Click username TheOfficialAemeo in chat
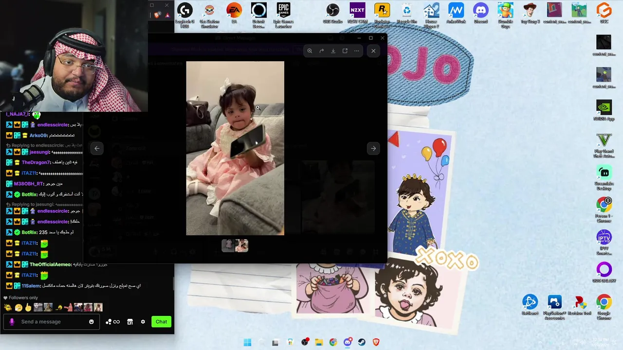The height and width of the screenshot is (350, 623). [x=50, y=264]
